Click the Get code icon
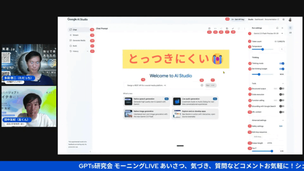The image size is (304, 171). [x=215, y=28]
